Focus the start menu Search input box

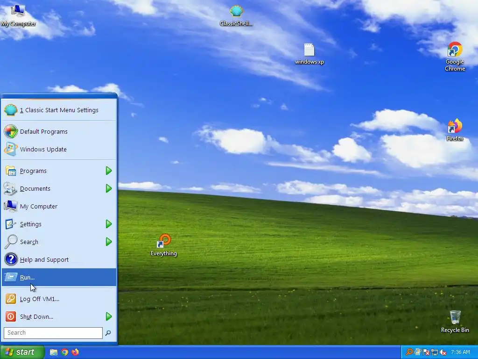pyautogui.click(x=53, y=333)
